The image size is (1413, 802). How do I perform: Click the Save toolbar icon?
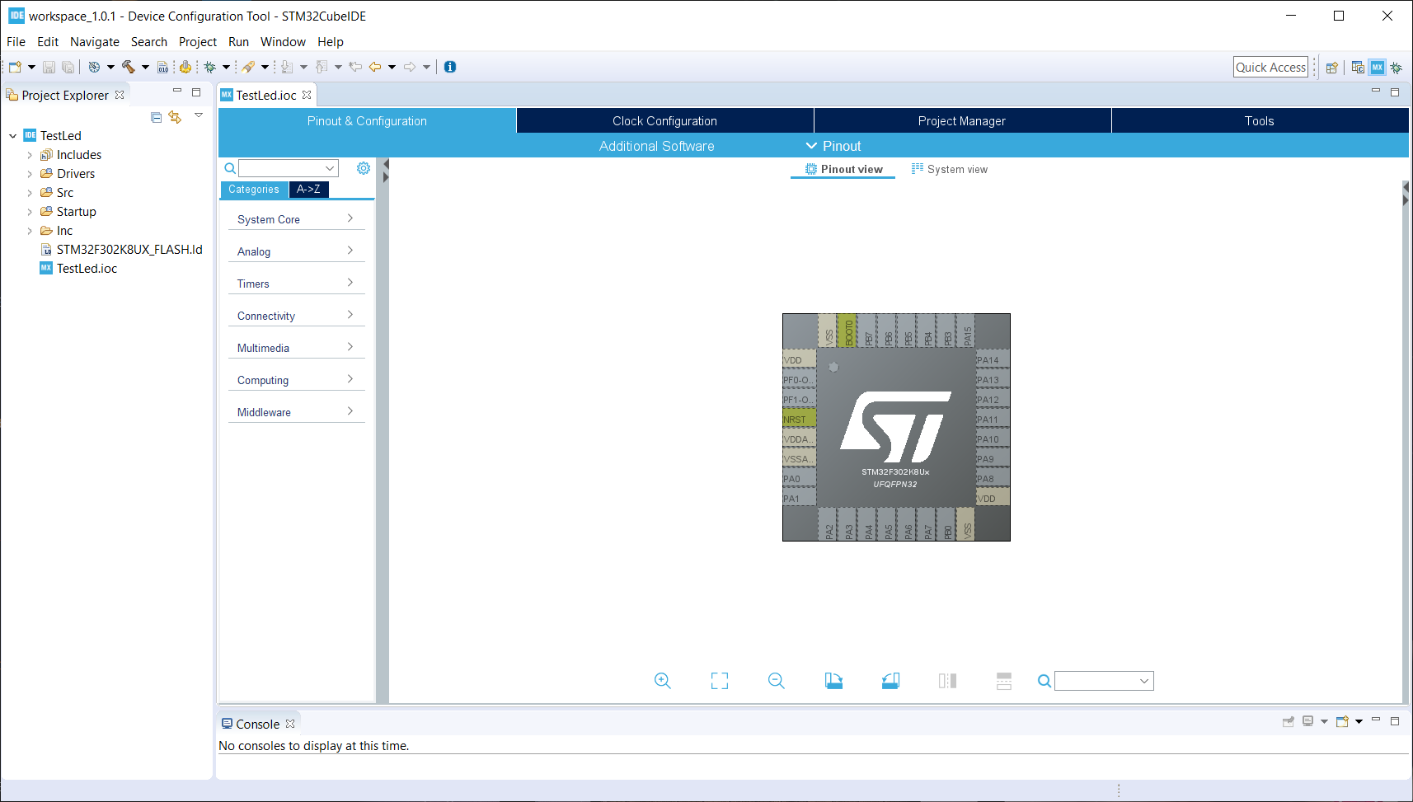tap(49, 68)
